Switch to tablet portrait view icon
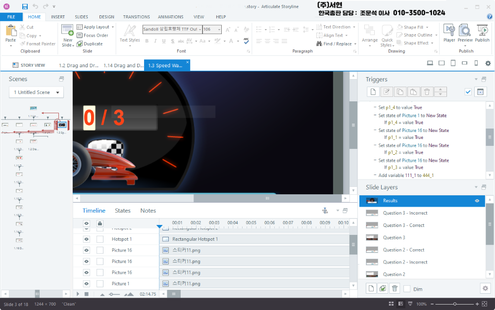The image size is (495, 310). click(453, 63)
